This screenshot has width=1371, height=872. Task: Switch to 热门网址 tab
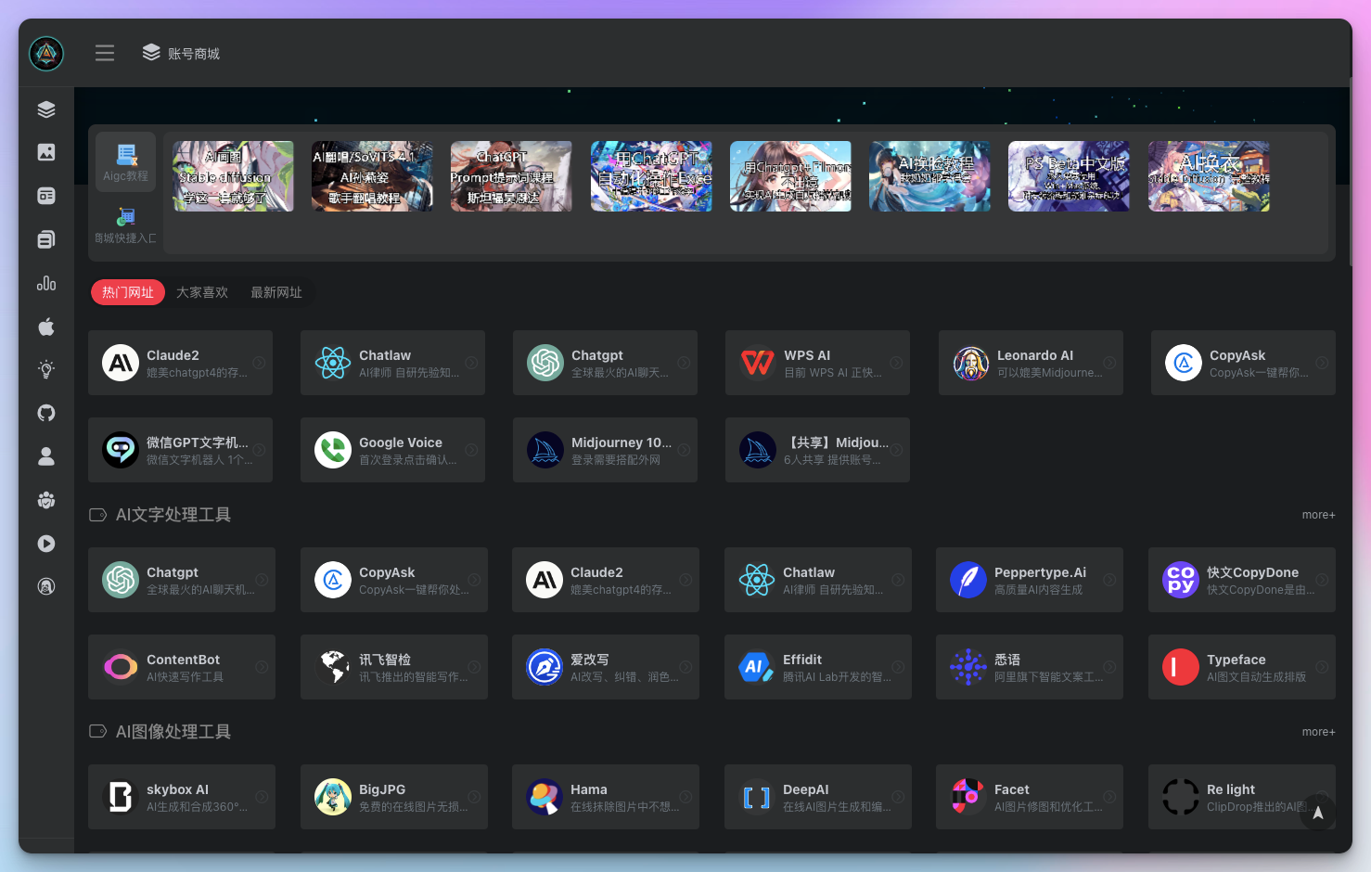(128, 292)
